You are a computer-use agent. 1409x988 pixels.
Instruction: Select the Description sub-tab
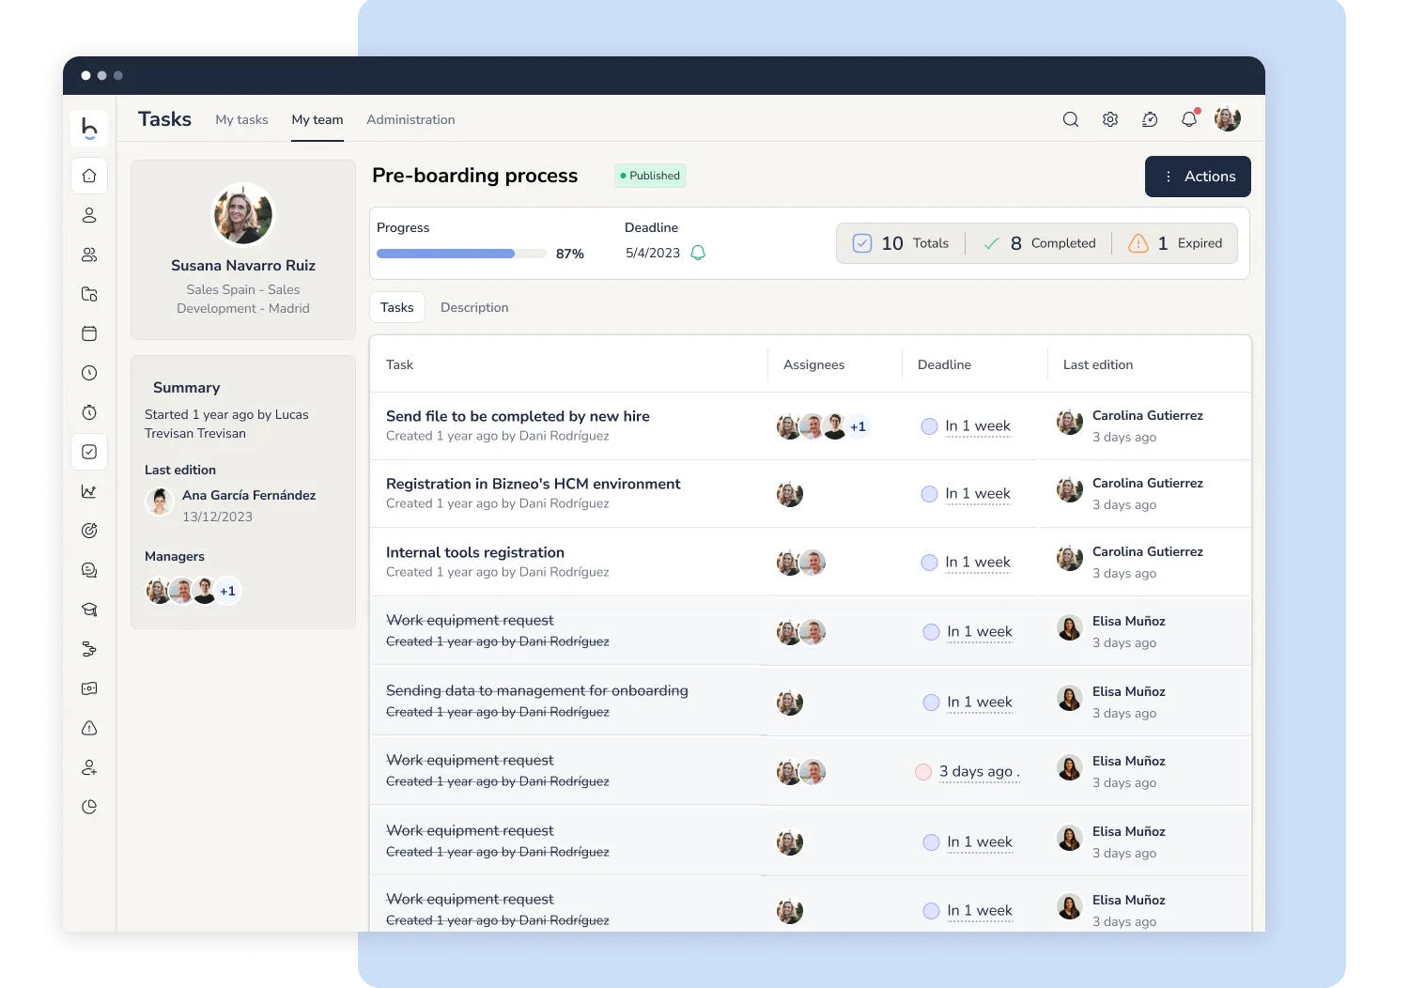474,307
